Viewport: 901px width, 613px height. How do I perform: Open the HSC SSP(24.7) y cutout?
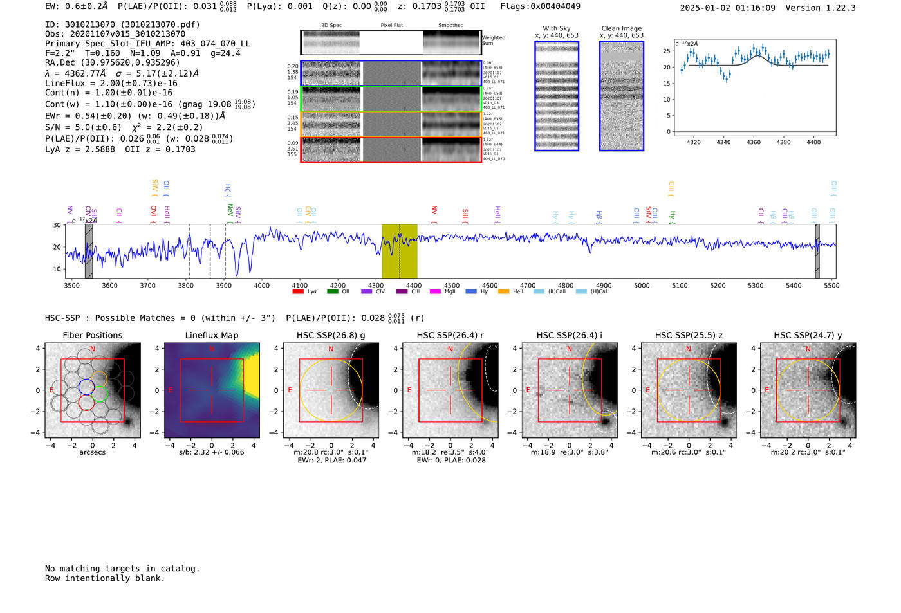pyautogui.click(x=808, y=390)
